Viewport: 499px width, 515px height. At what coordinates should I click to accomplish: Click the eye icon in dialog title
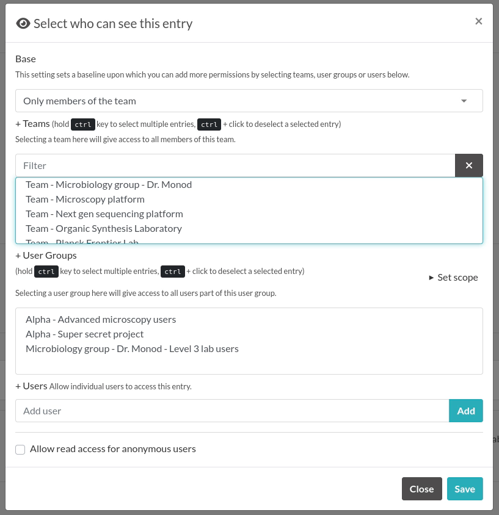[23, 24]
